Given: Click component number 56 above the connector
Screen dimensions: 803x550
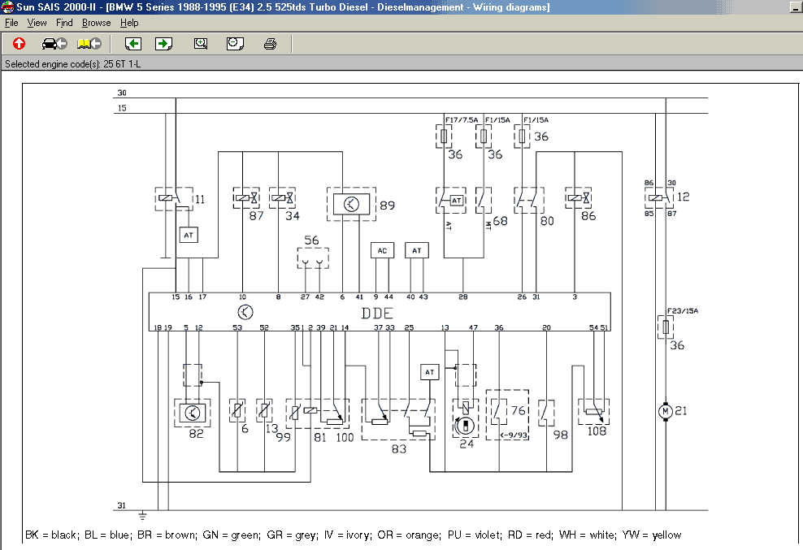Looking at the screenshot, I should pos(311,240).
